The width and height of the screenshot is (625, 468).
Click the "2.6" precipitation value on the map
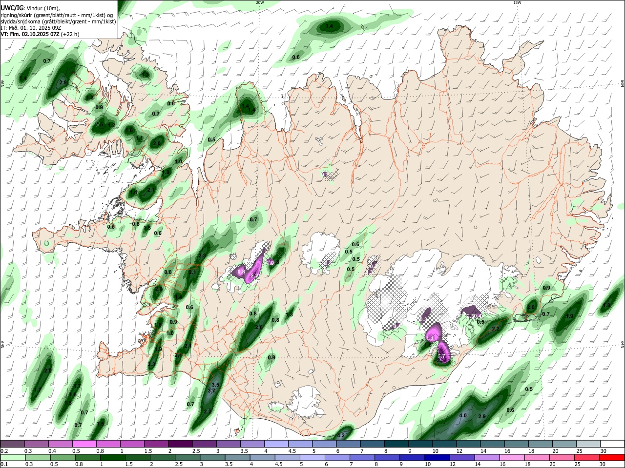[259, 327]
